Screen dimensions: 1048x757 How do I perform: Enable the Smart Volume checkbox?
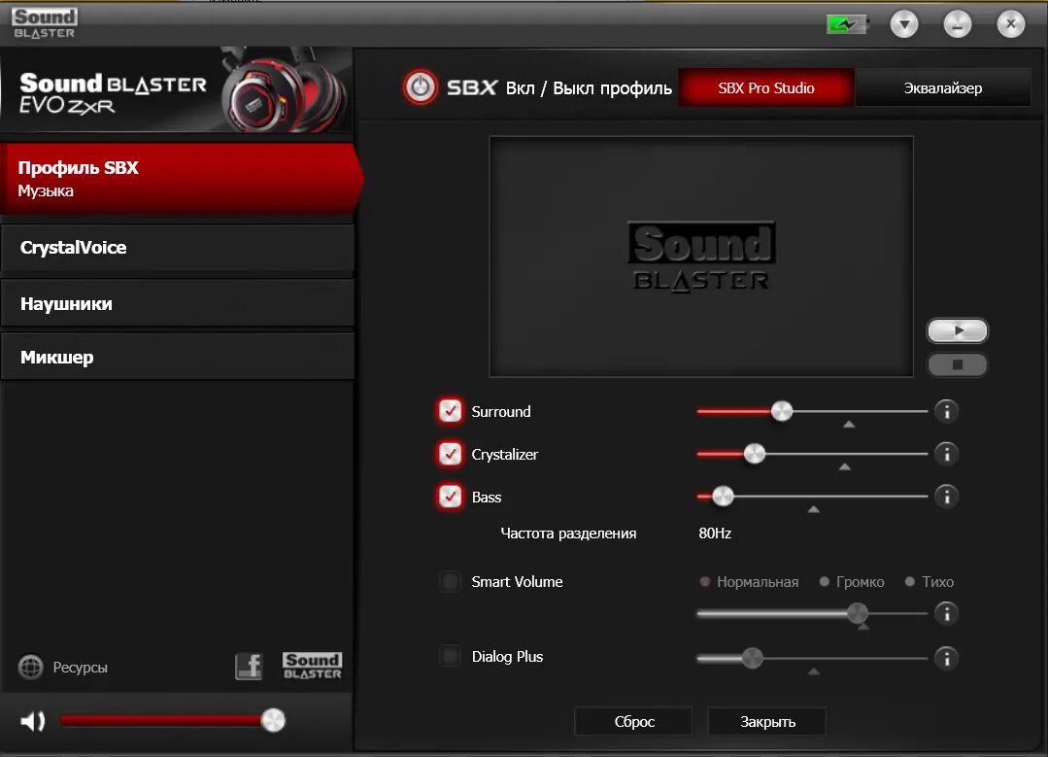point(450,582)
